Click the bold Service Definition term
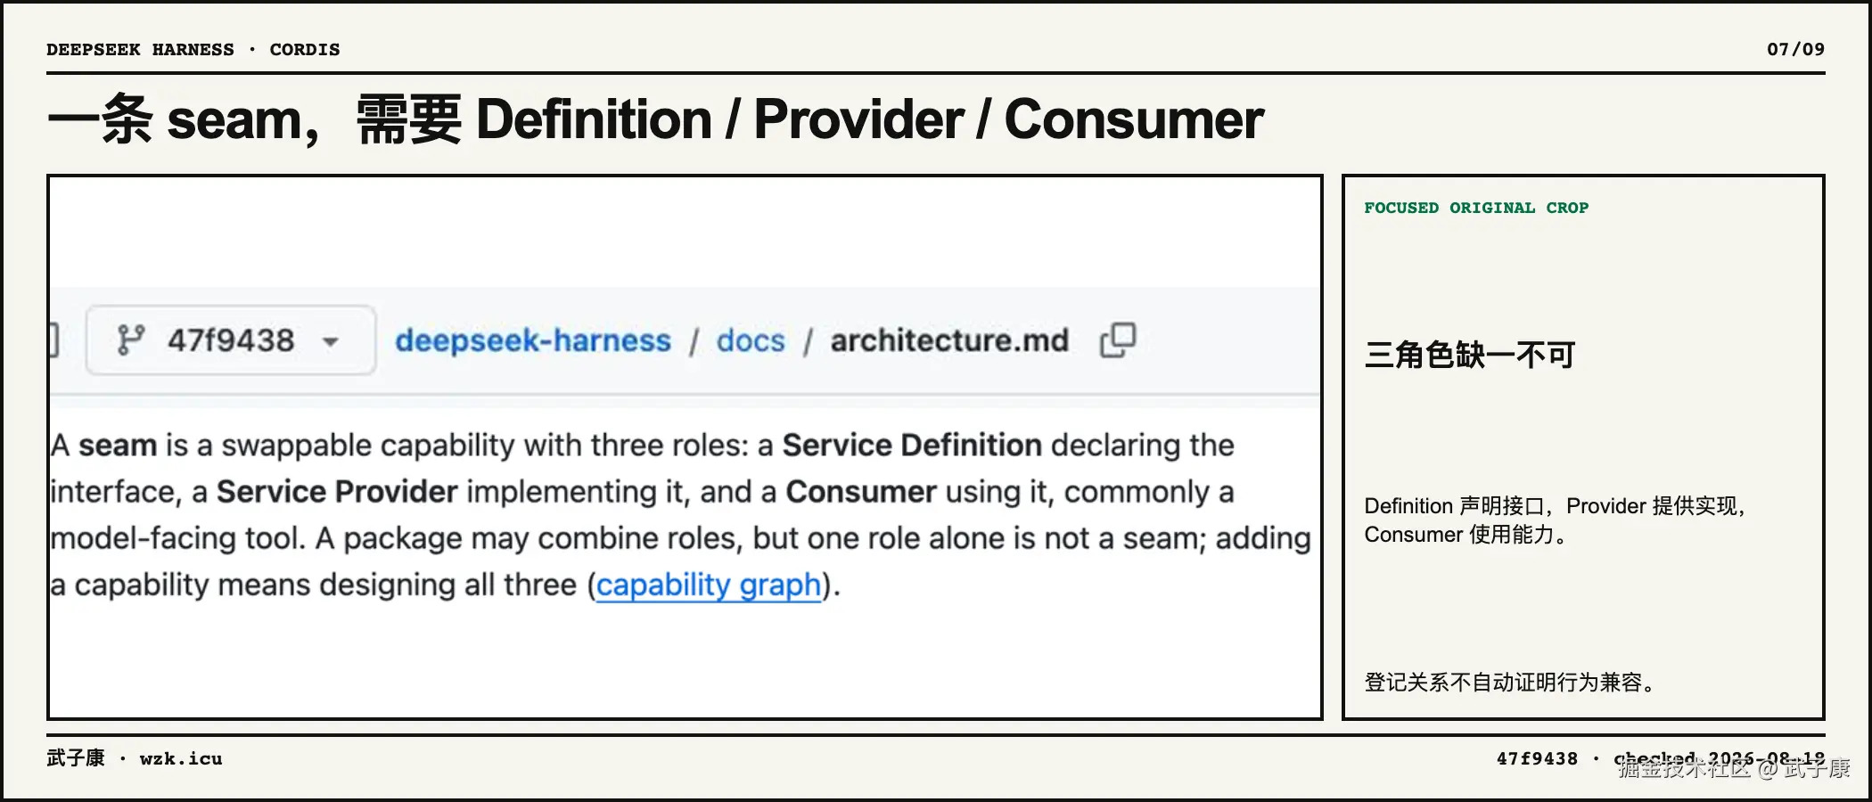The width and height of the screenshot is (1872, 802). click(912, 445)
